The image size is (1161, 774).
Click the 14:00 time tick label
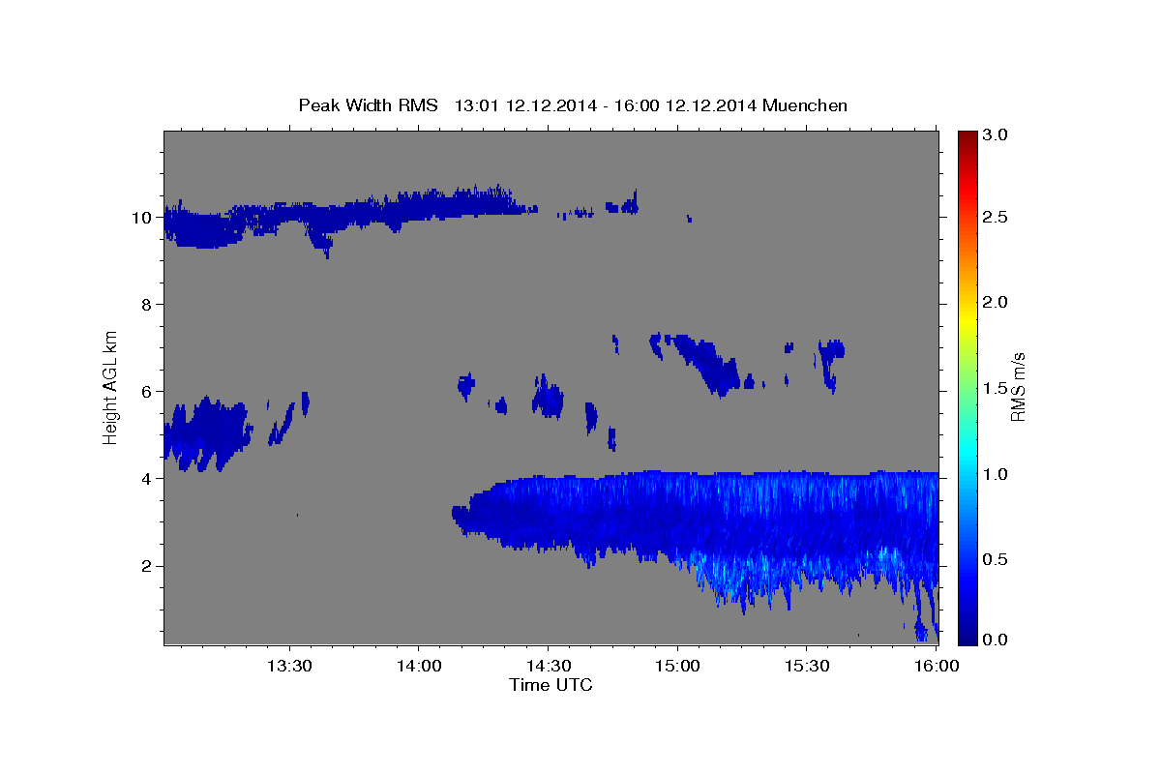418,666
